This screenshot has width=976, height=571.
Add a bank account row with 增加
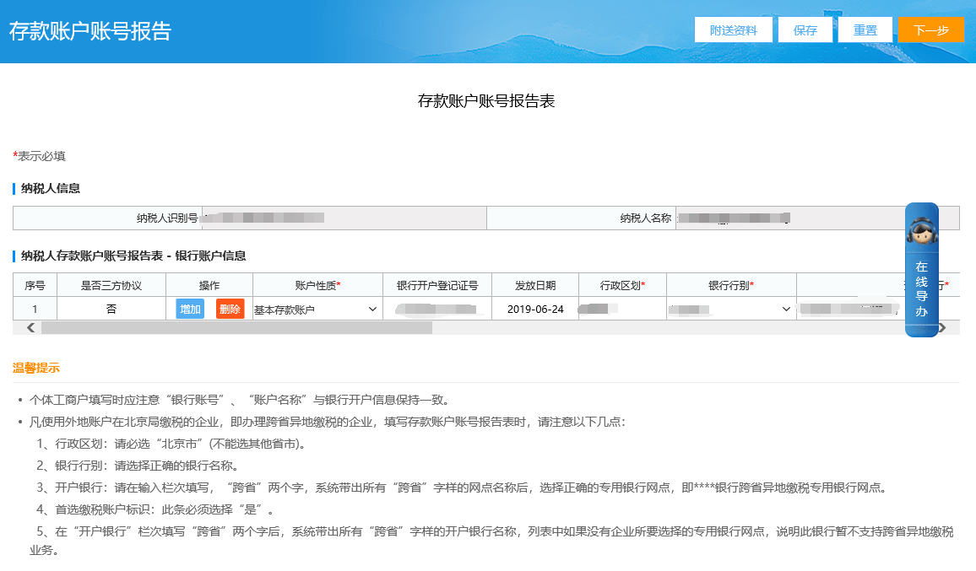tap(190, 310)
